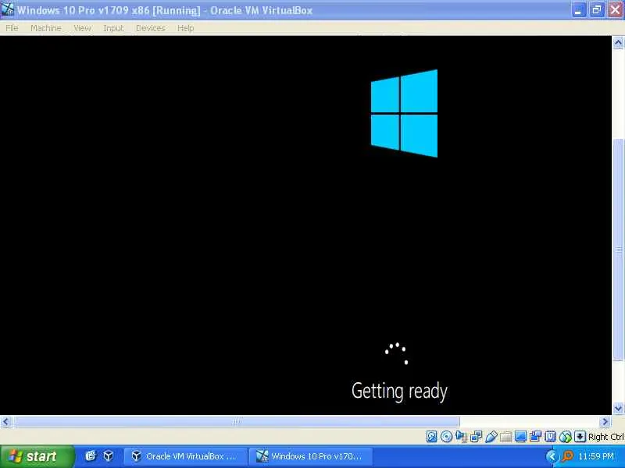Launch VirtualBox from the quick launch cube icon
Screen dimensions: 625x468
pos(109,456)
